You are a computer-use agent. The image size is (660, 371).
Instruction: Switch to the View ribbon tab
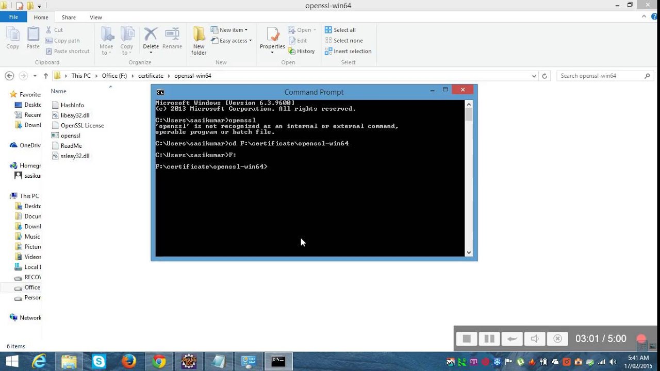[x=96, y=17]
